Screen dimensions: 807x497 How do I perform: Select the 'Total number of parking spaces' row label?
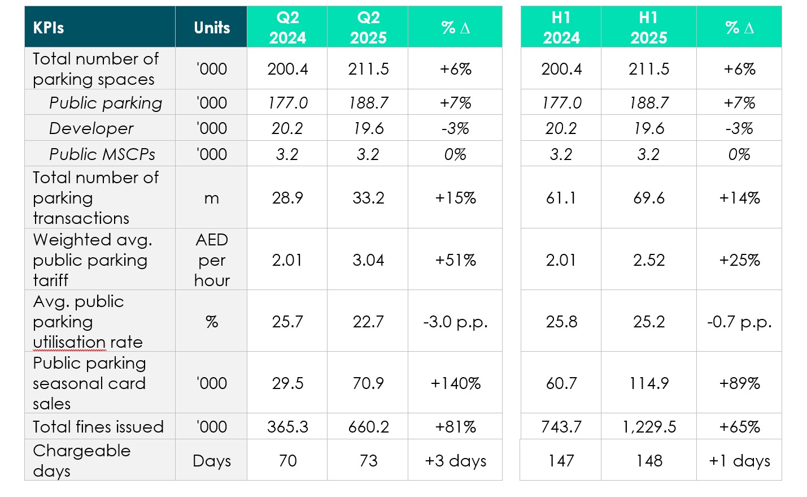[95, 69]
